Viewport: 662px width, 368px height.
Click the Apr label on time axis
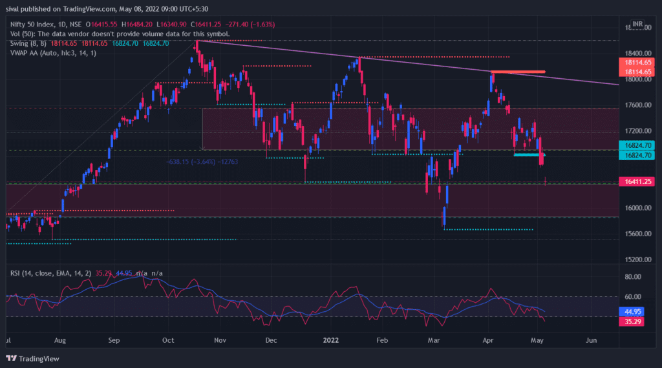[488, 340]
